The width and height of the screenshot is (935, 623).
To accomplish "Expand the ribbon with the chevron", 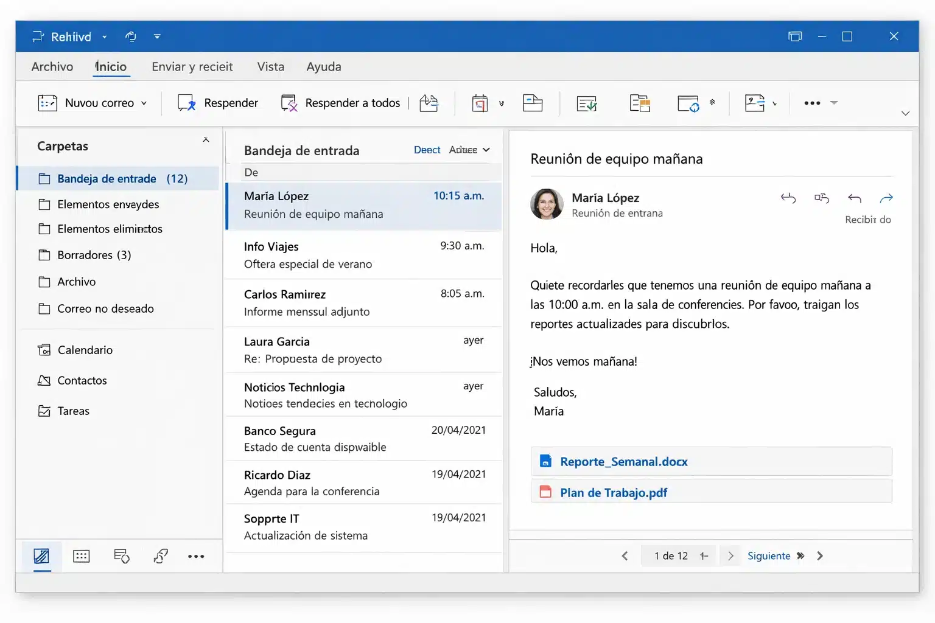I will (905, 113).
